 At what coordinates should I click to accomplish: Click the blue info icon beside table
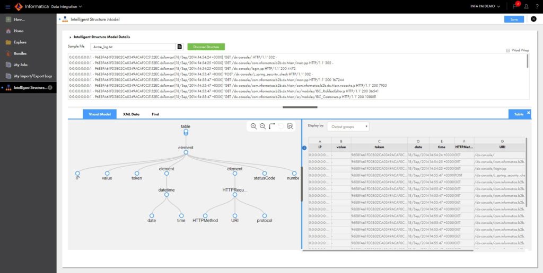pyautogui.click(x=304, y=148)
